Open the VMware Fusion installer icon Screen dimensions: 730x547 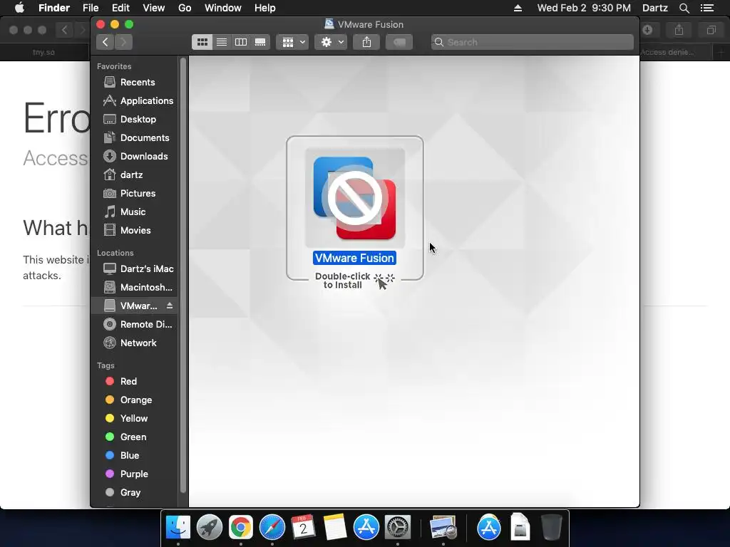tap(355, 198)
